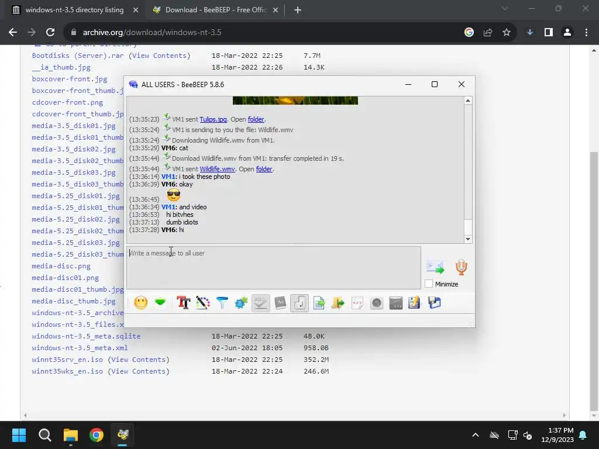Open a new browser tab
This screenshot has height=449, width=599.
click(298, 10)
